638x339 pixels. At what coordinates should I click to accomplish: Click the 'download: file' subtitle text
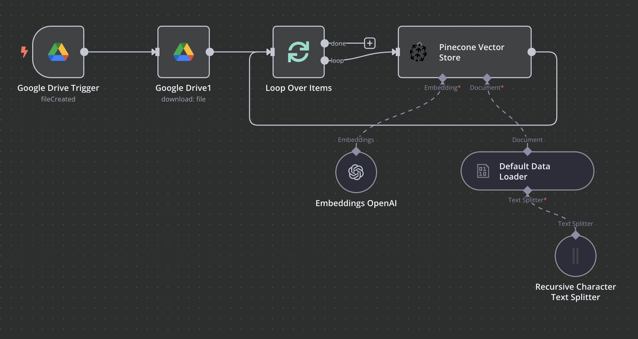pos(183,99)
